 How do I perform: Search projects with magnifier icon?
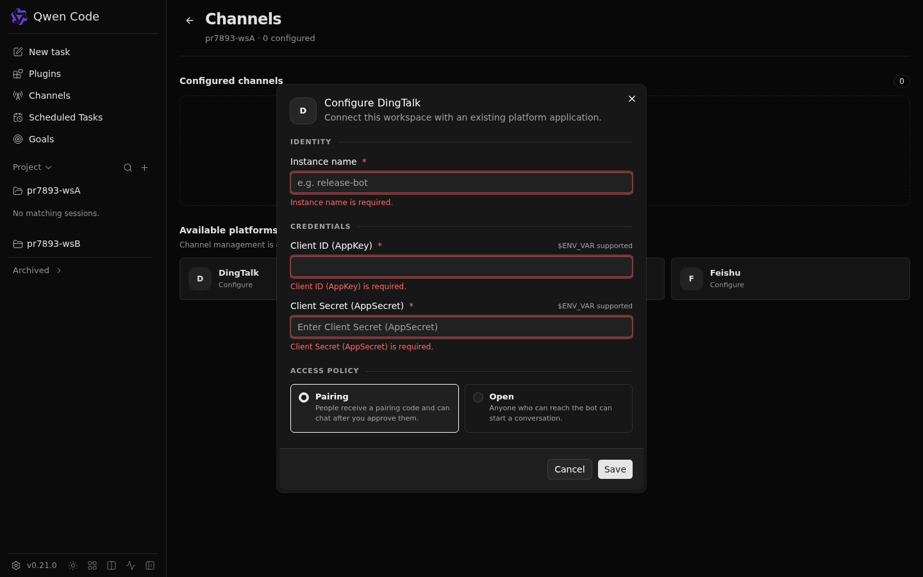pyautogui.click(x=128, y=167)
